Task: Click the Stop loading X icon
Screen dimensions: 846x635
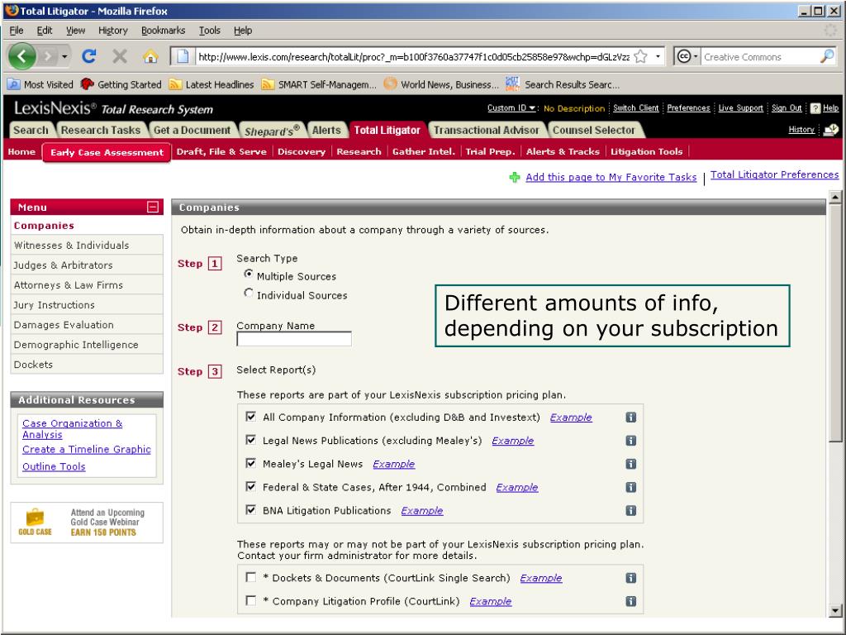Action: (120, 56)
